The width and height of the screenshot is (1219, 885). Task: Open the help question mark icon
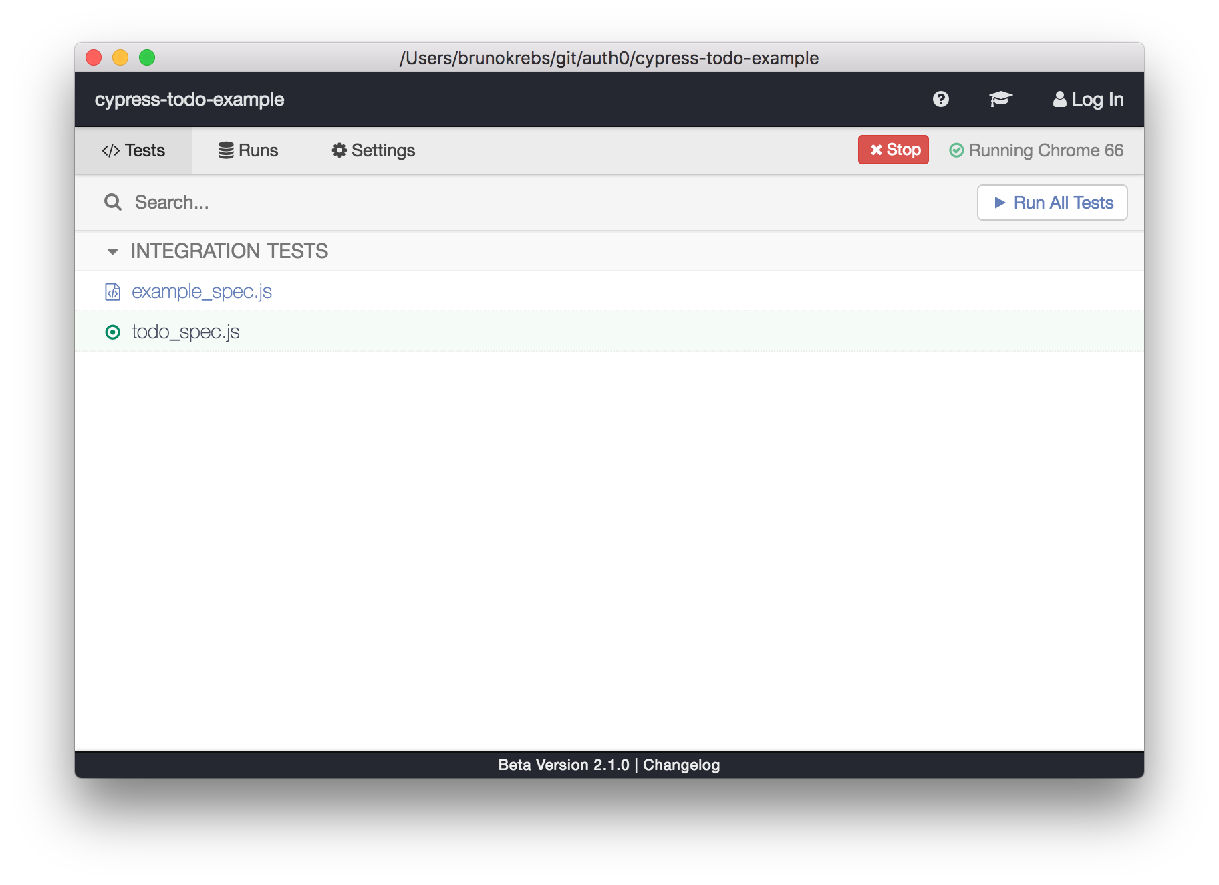(x=940, y=98)
